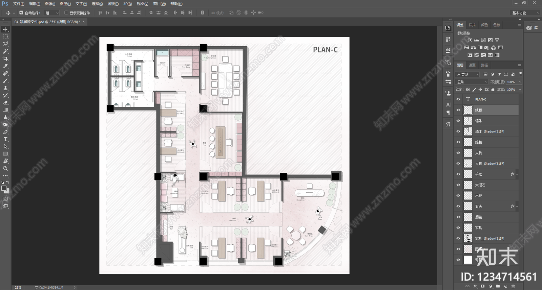
Task: Open the 文件(F) menu
Action: tap(19, 4)
